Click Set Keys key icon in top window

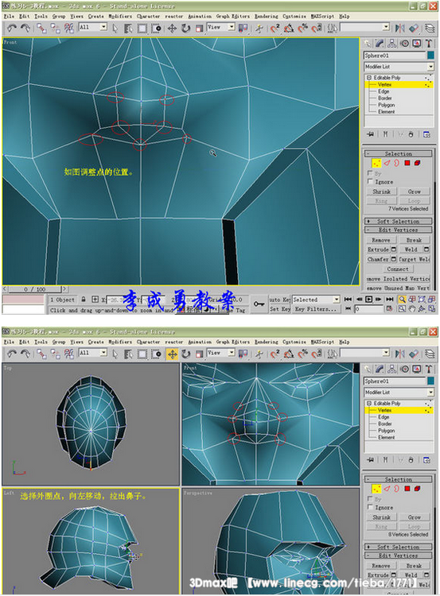pyautogui.click(x=259, y=304)
